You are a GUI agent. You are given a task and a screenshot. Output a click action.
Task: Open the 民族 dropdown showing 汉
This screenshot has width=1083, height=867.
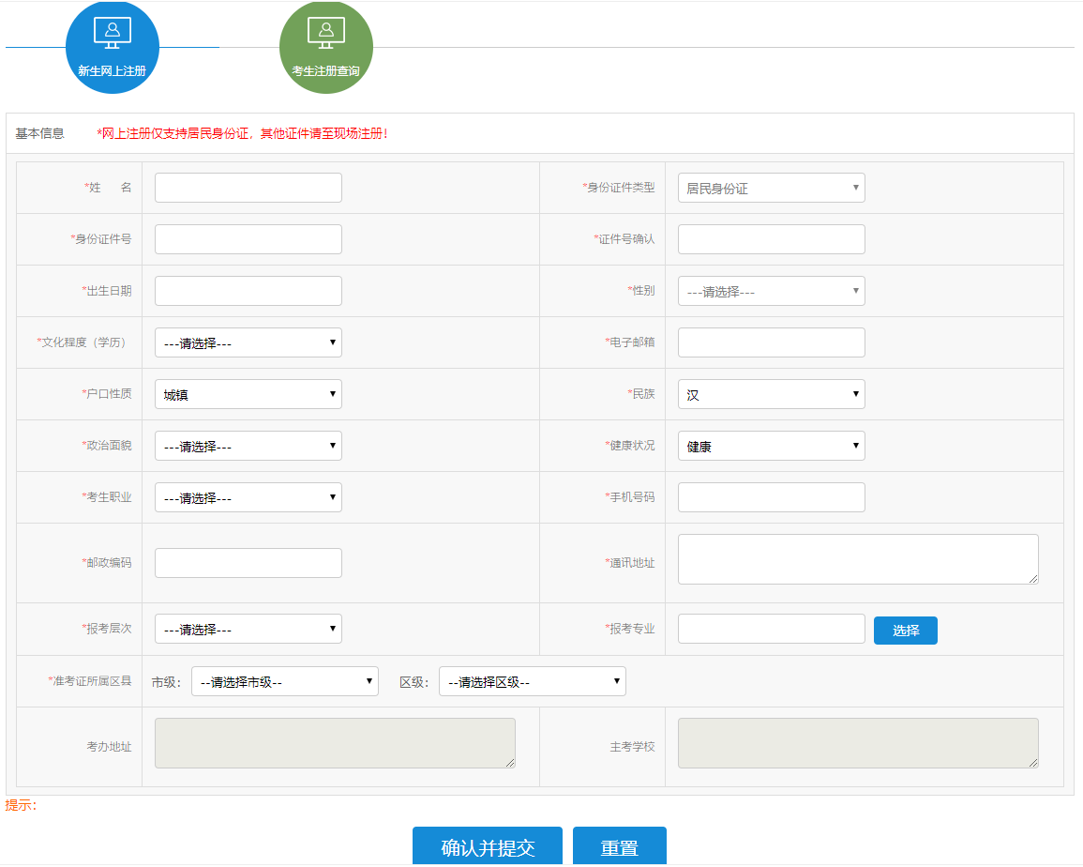tap(771, 394)
